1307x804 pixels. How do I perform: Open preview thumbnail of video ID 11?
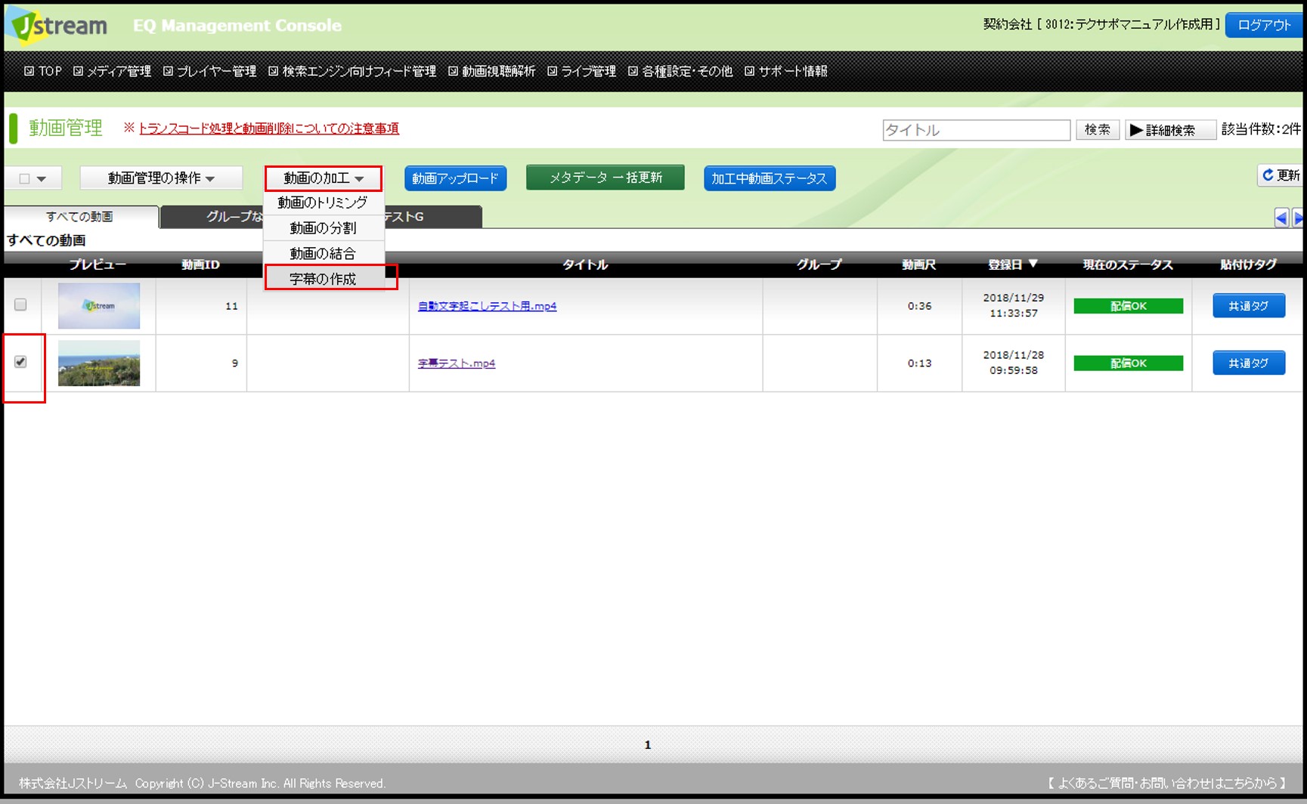click(x=99, y=306)
